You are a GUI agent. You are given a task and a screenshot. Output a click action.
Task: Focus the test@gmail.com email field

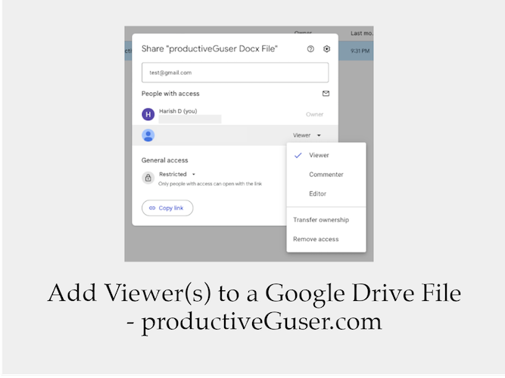pos(235,73)
